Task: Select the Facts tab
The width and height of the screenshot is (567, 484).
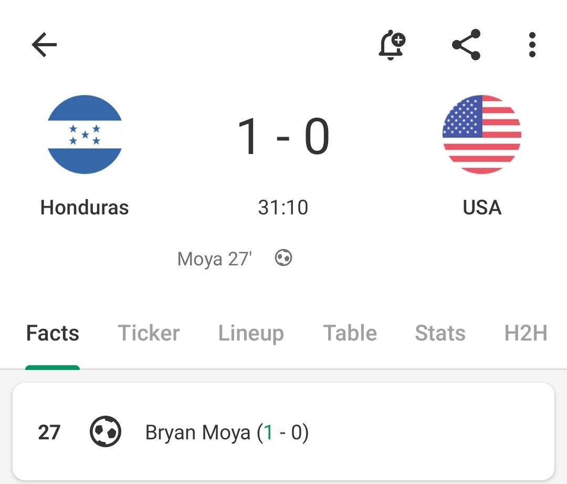Action: pyautogui.click(x=53, y=333)
